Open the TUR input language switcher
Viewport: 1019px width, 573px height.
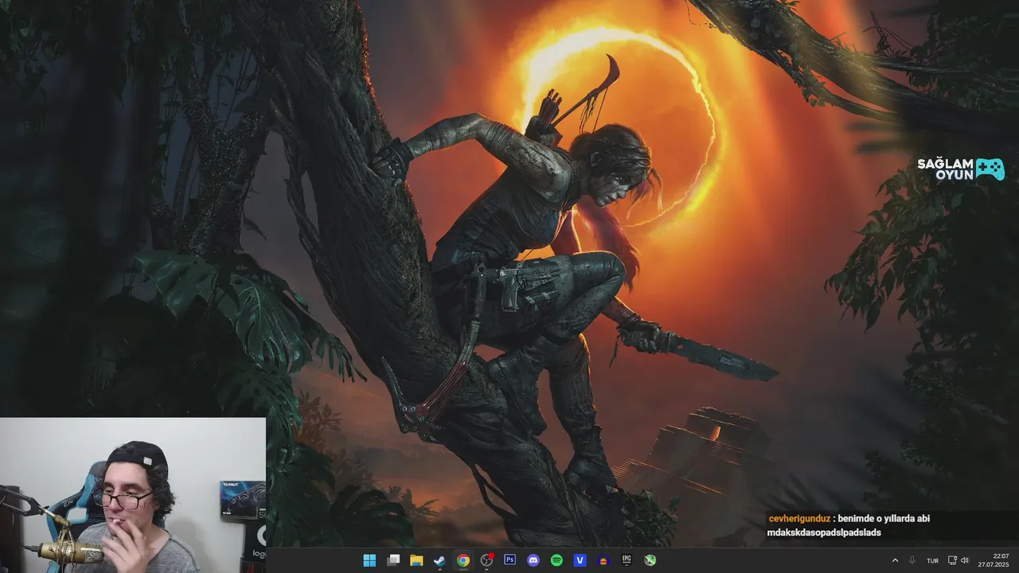(932, 560)
